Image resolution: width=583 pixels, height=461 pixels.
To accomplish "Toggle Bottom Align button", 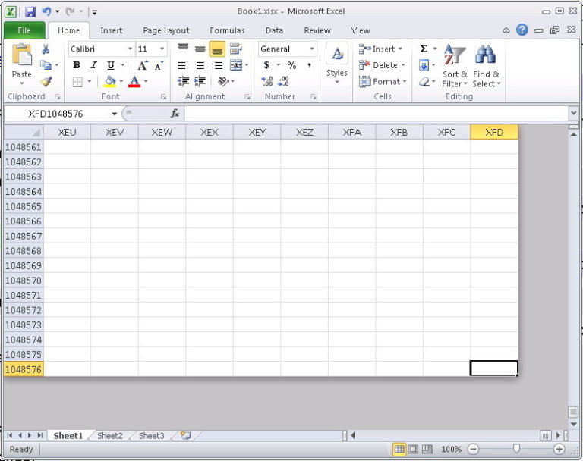I will click(x=217, y=49).
